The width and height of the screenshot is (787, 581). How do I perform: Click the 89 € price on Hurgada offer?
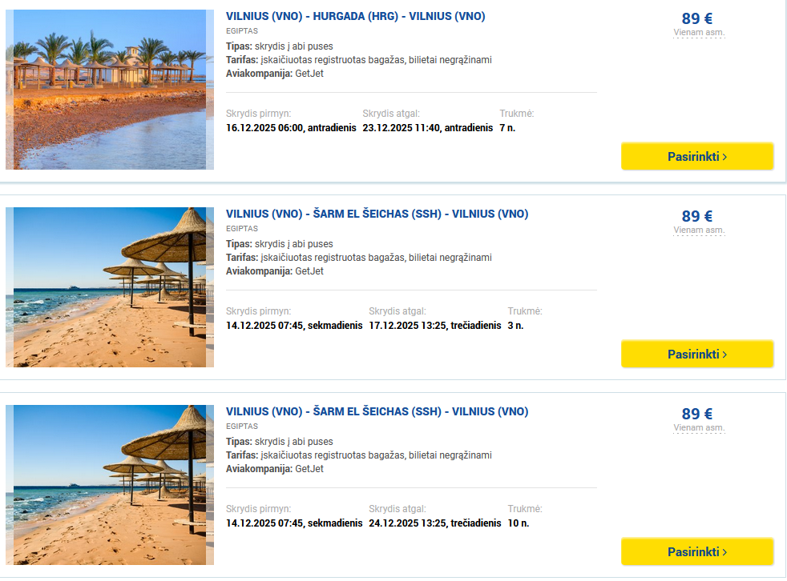coord(697,18)
